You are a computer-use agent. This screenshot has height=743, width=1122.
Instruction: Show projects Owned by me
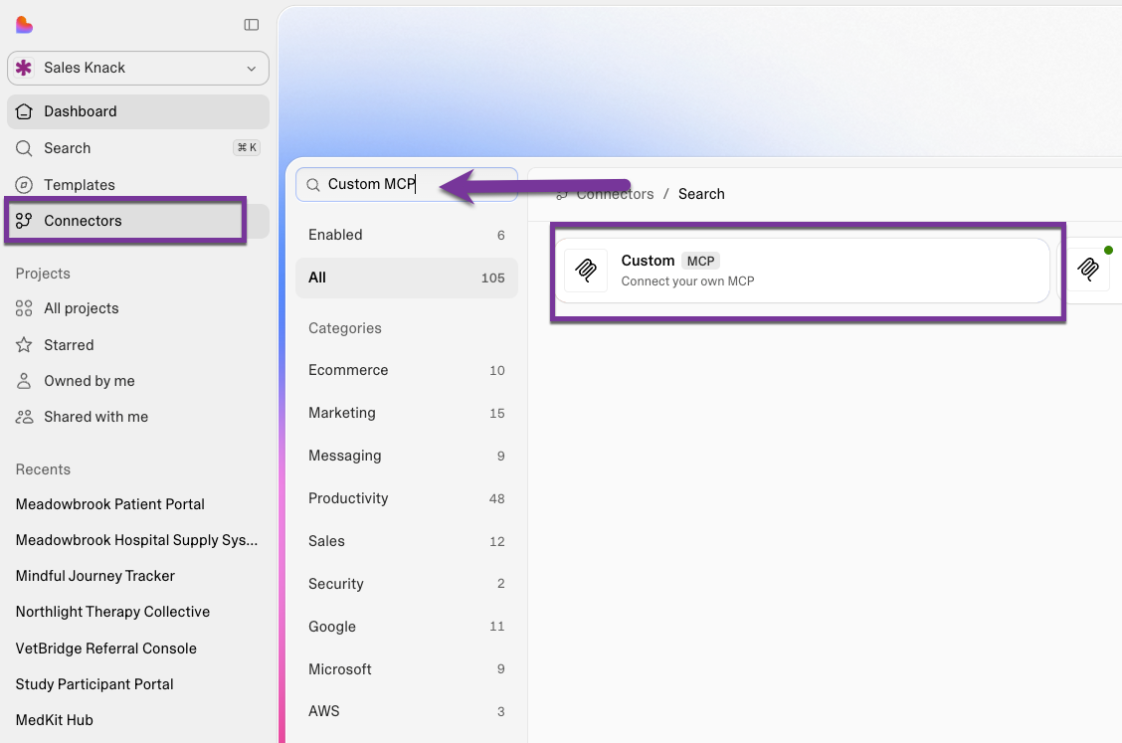[138, 381]
